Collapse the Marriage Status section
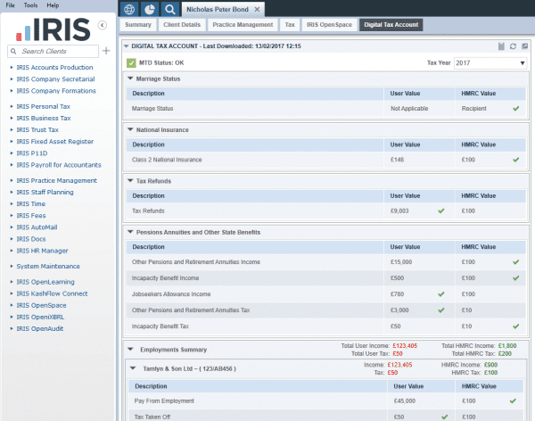 [x=130, y=78]
